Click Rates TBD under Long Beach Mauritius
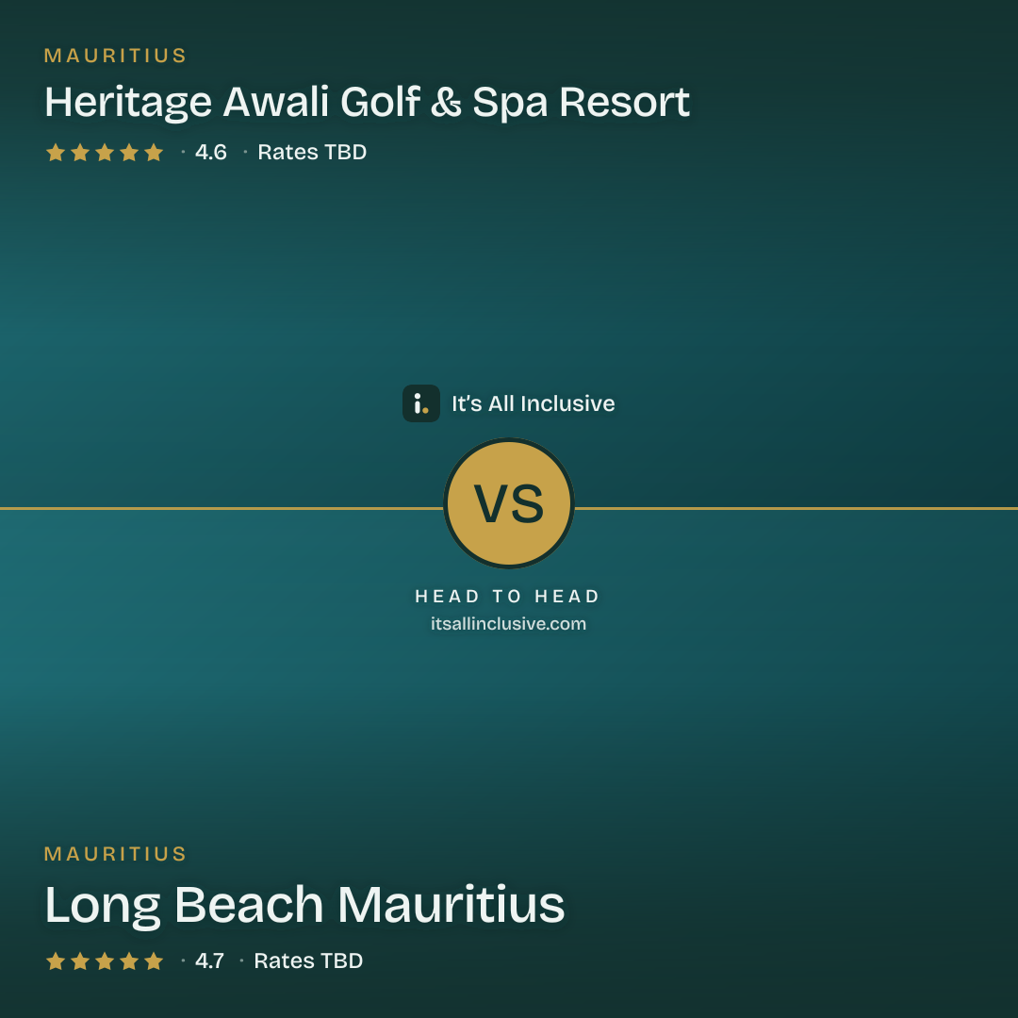This screenshot has height=1018, width=1018. [x=308, y=961]
